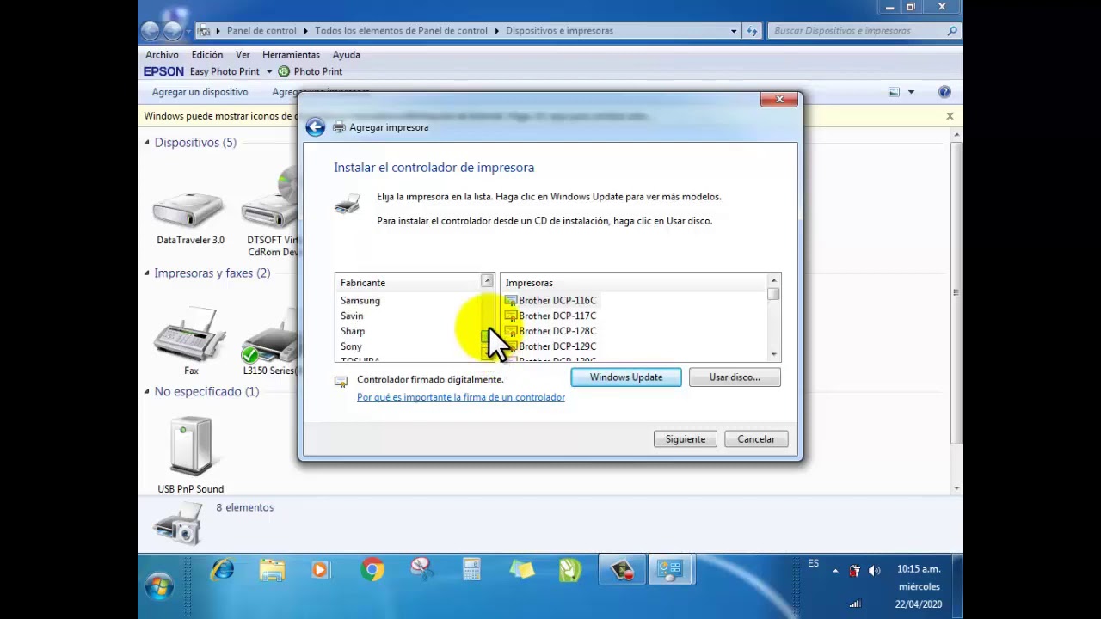Open the CorelDRAW taskbar icon

(570, 570)
